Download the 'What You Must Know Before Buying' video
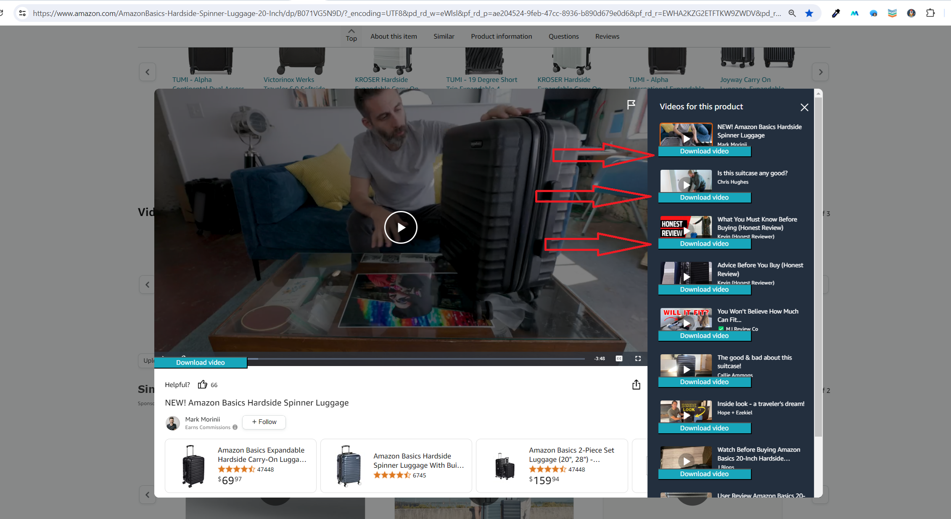Viewport: 951px width, 519px height. (704, 244)
